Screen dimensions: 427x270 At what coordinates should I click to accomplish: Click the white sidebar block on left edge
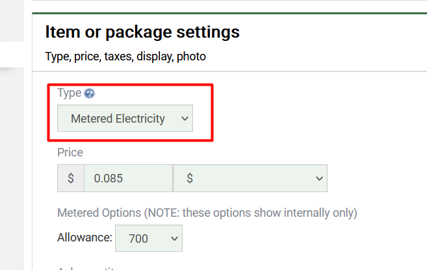click(x=12, y=54)
